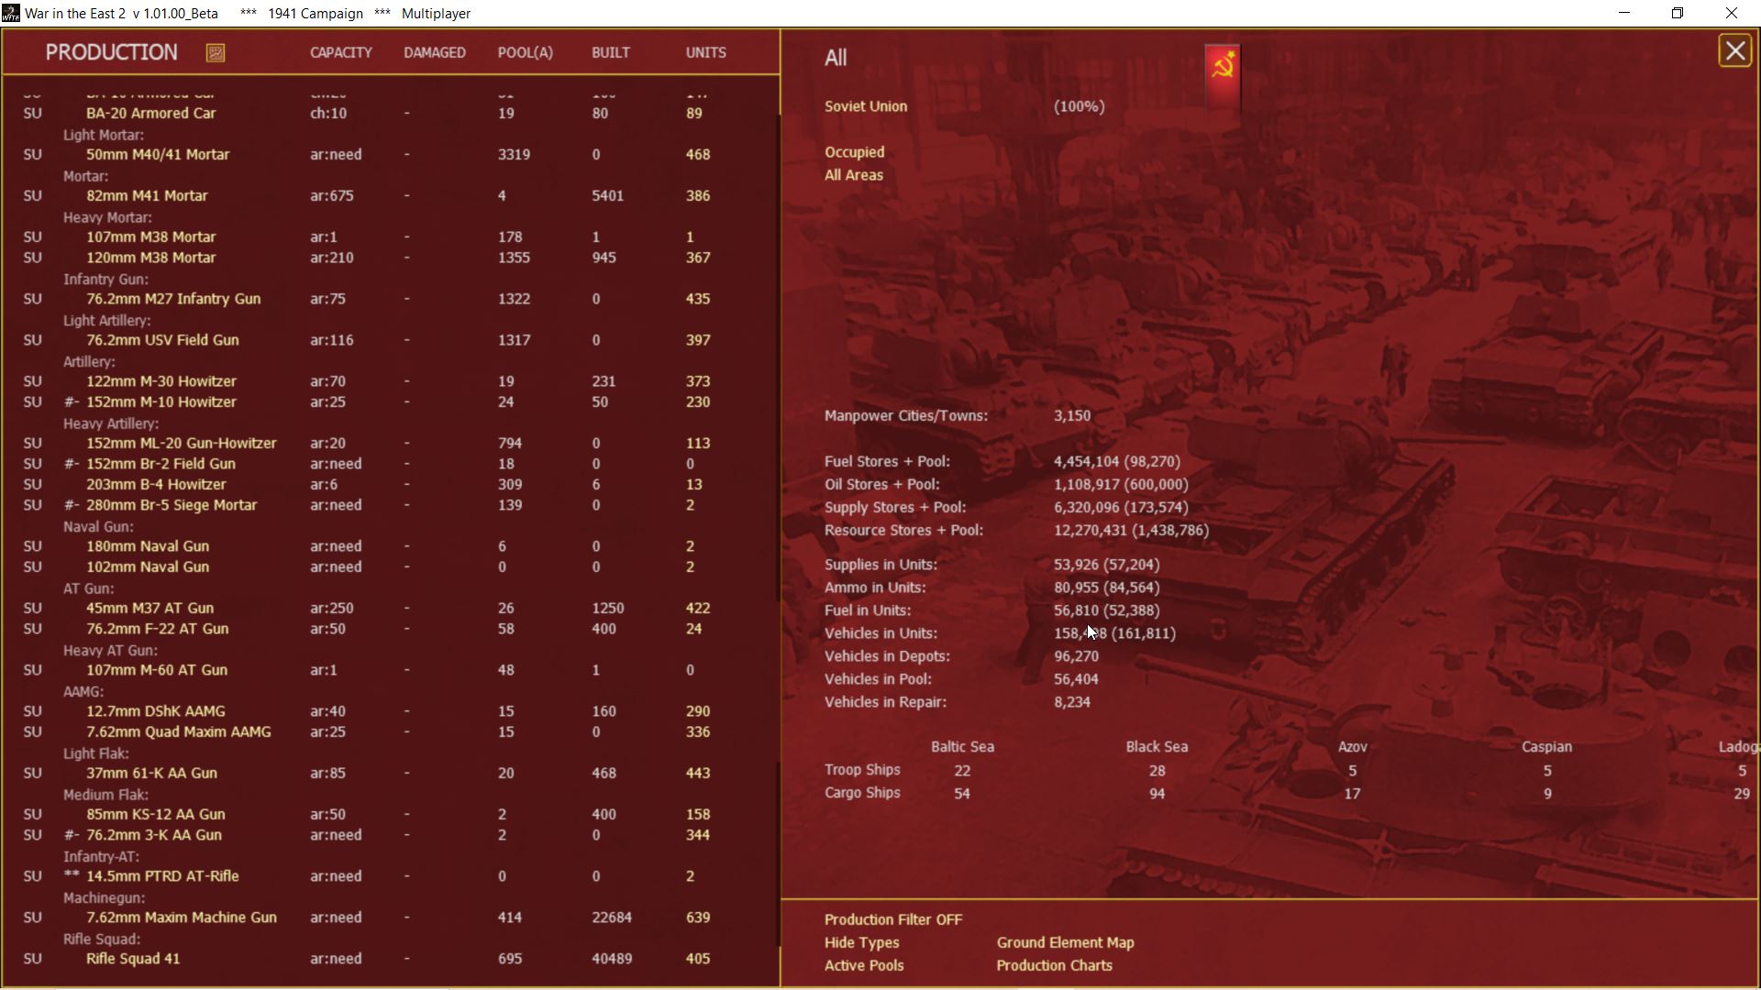The image size is (1761, 990).
Task: Sort by DAMAGED column header
Action: tap(434, 53)
